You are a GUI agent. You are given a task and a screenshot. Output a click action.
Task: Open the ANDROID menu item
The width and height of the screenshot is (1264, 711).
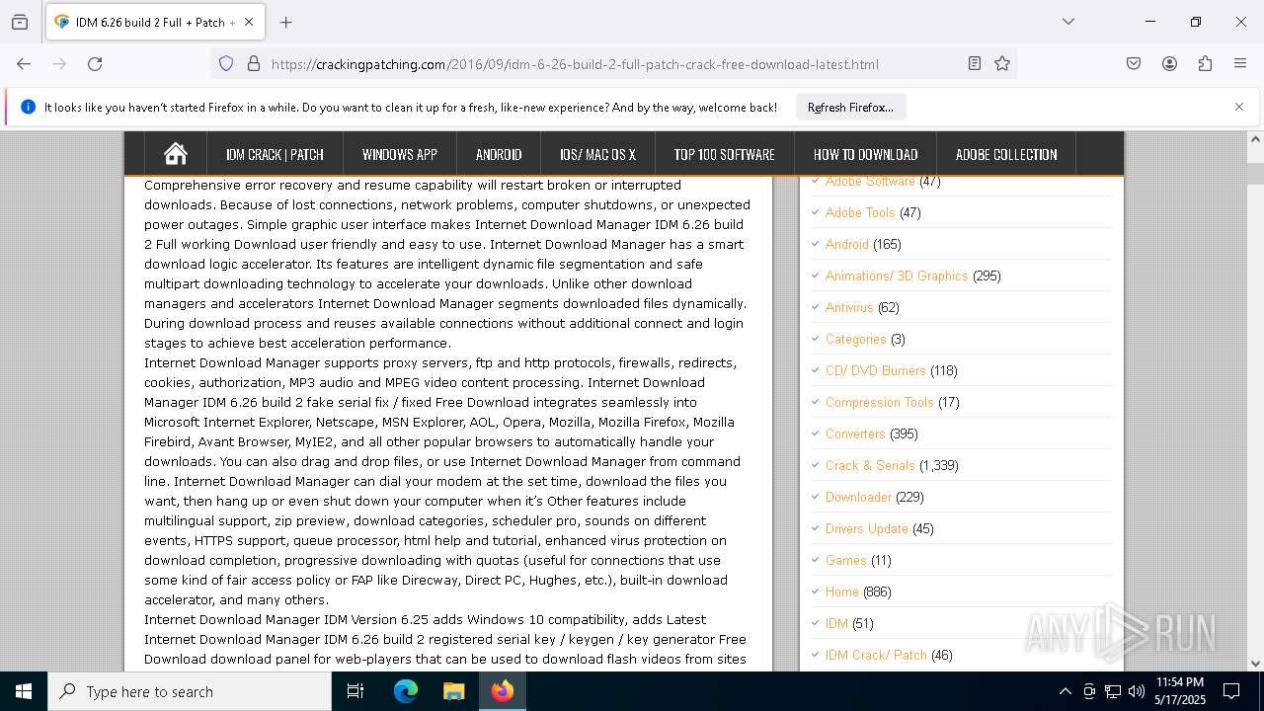[499, 154]
